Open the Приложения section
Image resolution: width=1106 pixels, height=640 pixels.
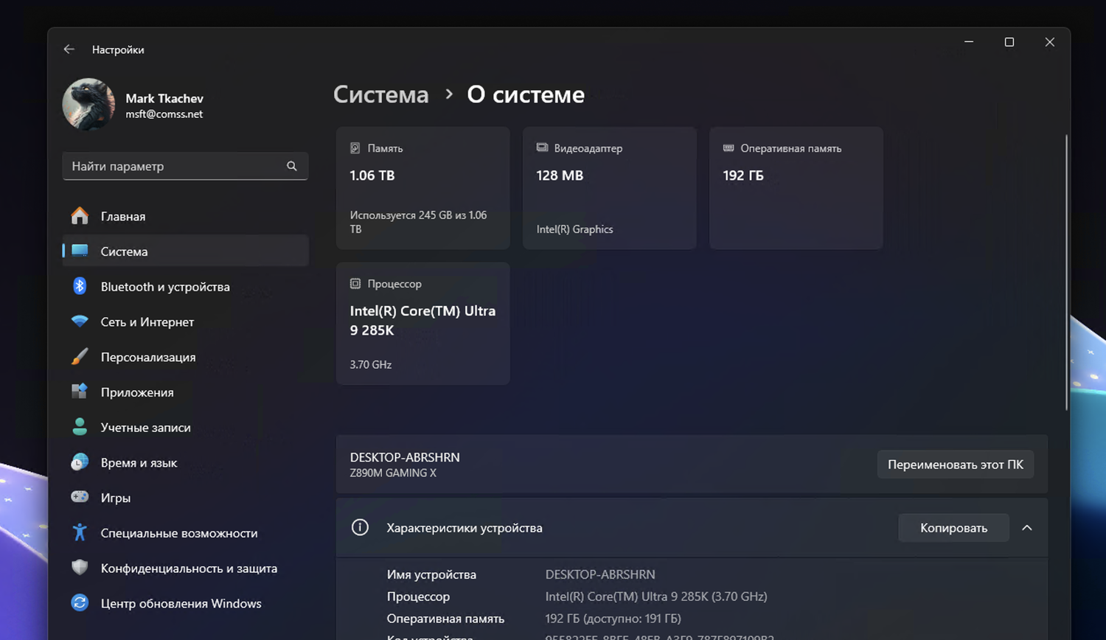click(x=185, y=392)
